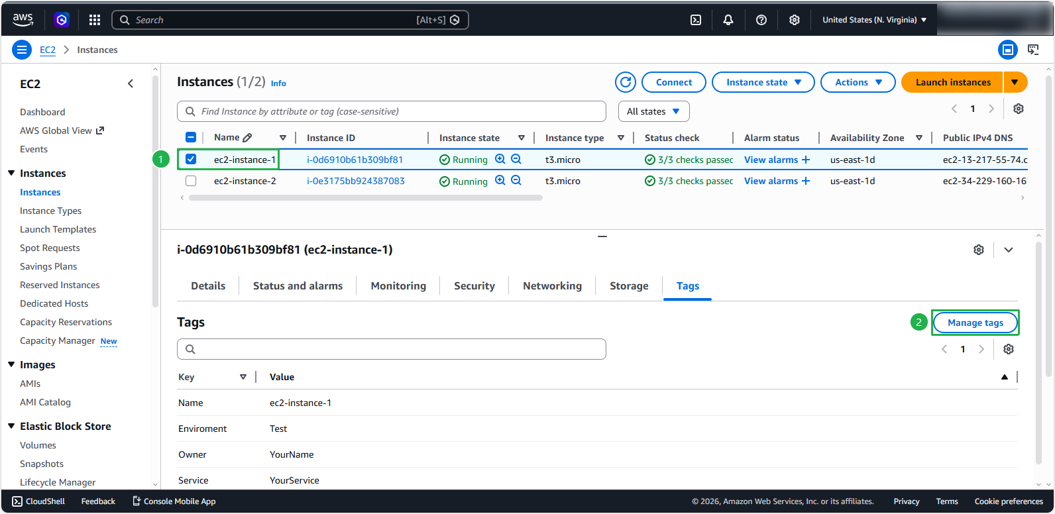This screenshot has width=1055, height=514.
Task: Click the sidebar vertical scrollbar
Action: tap(156, 192)
